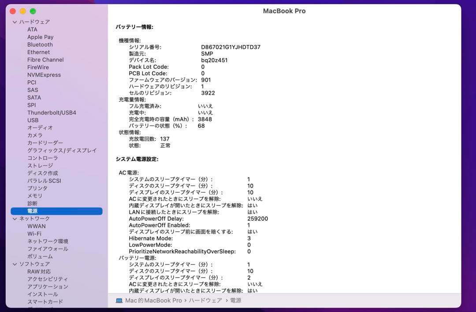Expand the ネットワーク section

(x=15, y=219)
